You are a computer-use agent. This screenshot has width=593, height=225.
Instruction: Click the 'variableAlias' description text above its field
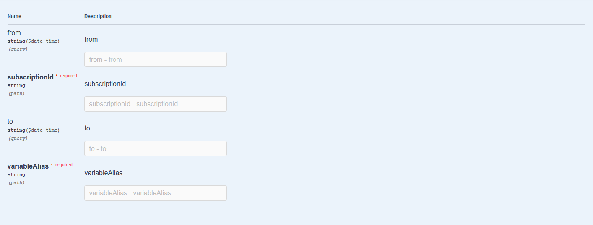(103, 173)
